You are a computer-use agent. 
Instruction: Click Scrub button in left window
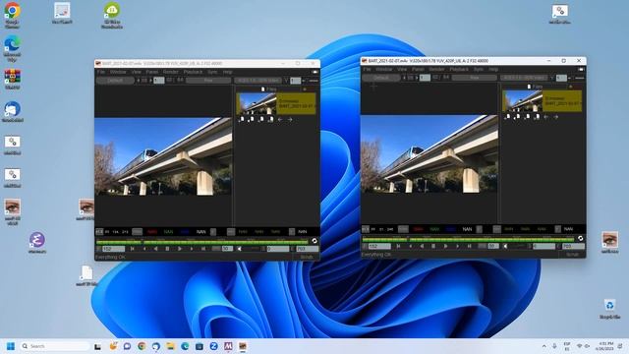pyautogui.click(x=307, y=257)
